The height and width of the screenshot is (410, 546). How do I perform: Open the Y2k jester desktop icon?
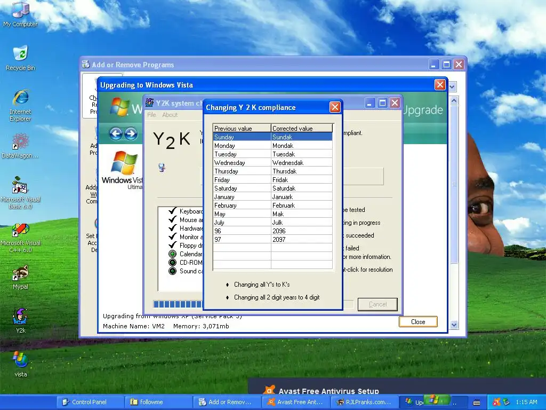20,321
